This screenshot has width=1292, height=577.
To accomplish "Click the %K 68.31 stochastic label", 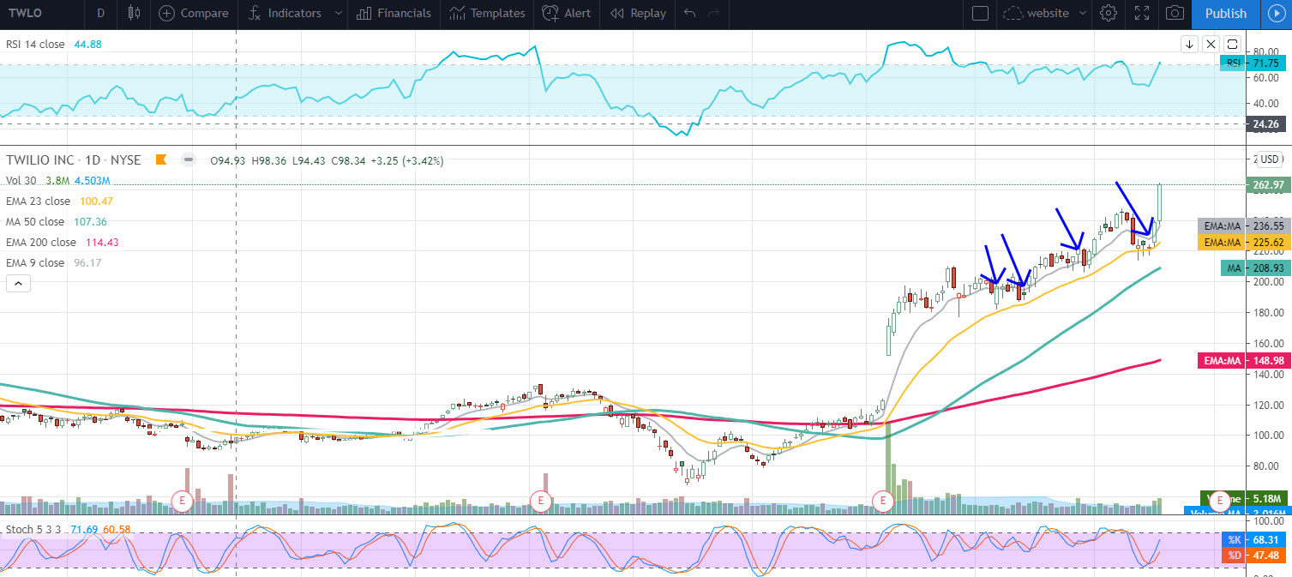I will coord(1253,540).
